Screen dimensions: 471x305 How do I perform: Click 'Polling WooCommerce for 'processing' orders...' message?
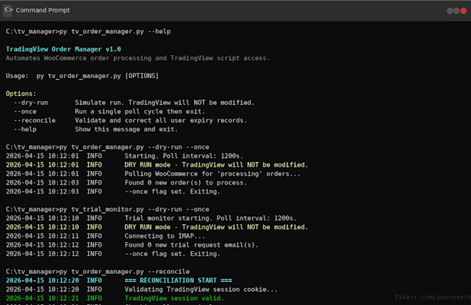tap(213, 174)
